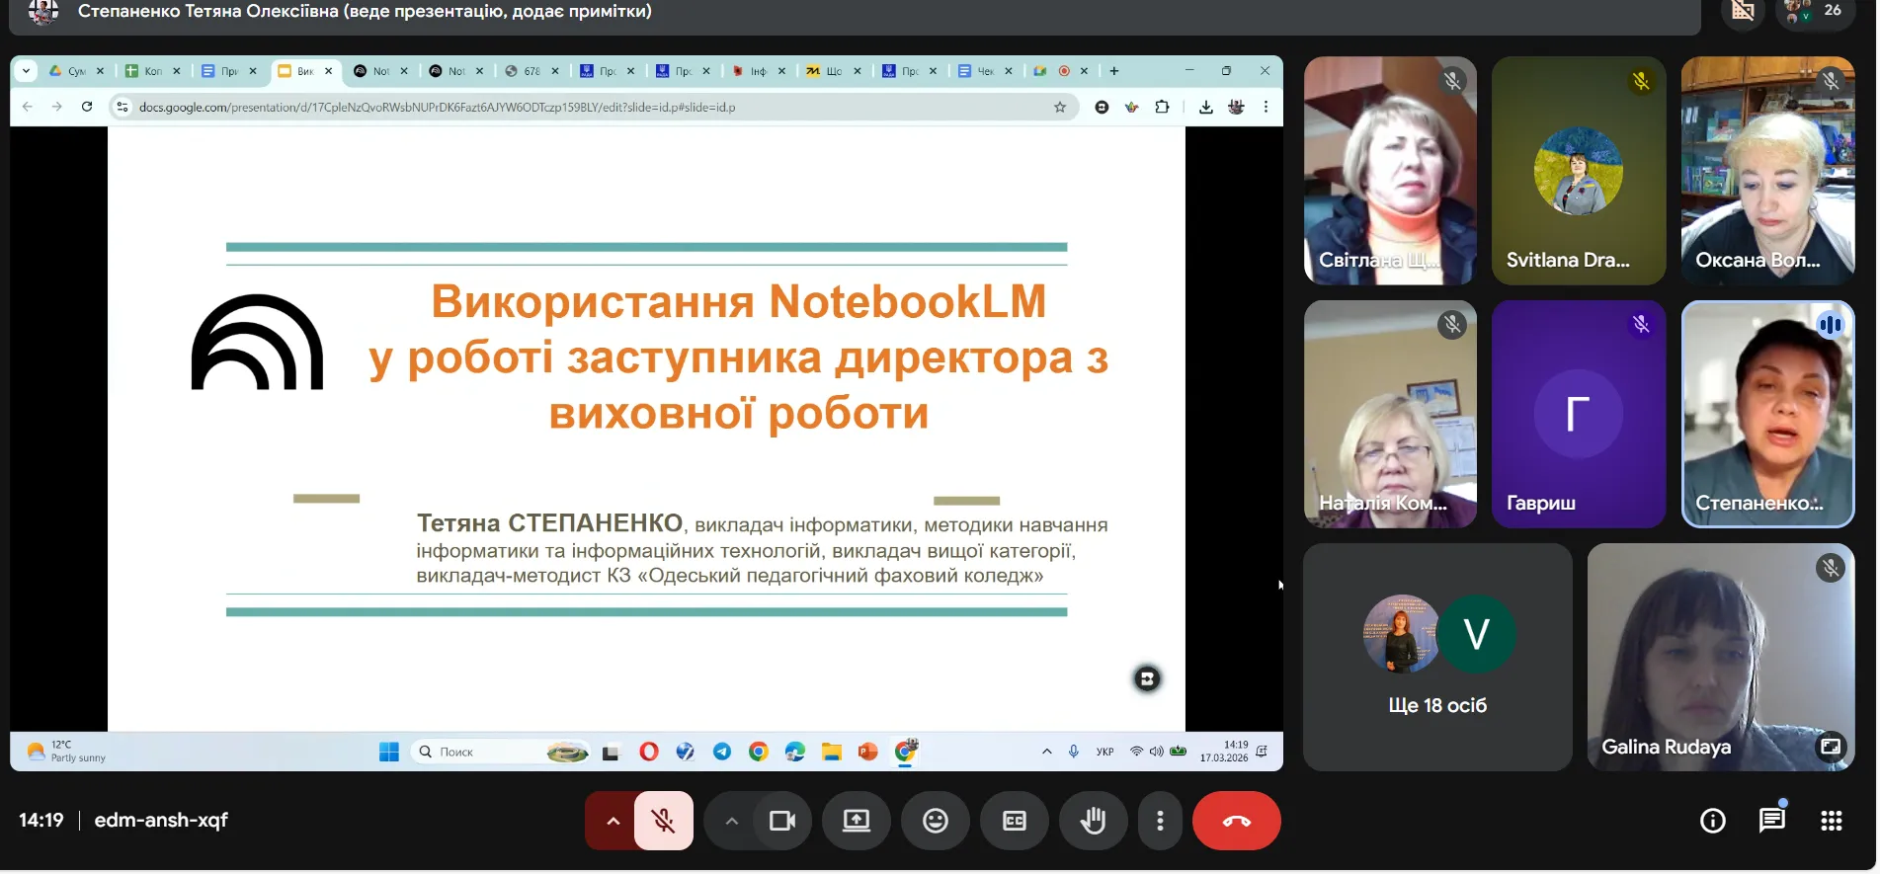Open the Meet activities grid icon
The width and height of the screenshot is (1880, 874).
(1831, 821)
